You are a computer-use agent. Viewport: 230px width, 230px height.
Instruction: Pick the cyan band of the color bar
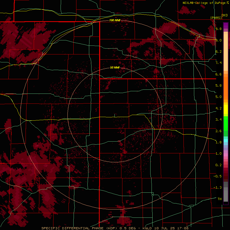coord(226,141)
